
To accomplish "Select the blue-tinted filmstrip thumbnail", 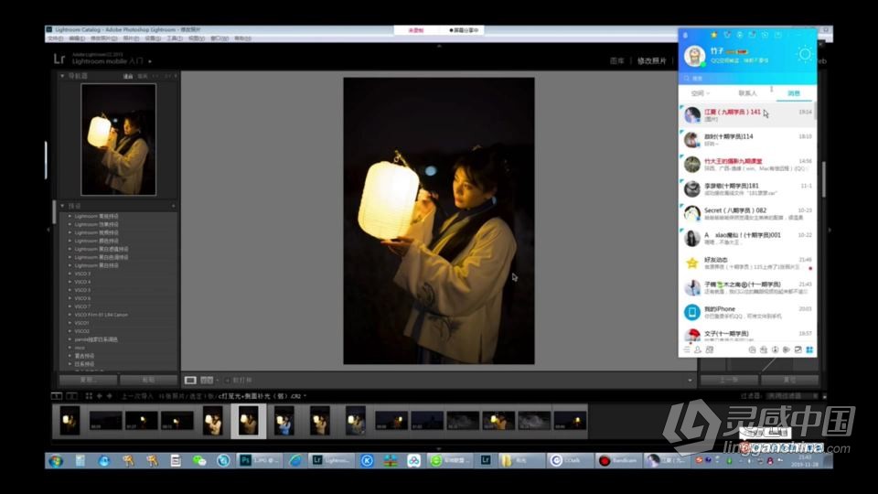I will pyautogui.click(x=284, y=420).
